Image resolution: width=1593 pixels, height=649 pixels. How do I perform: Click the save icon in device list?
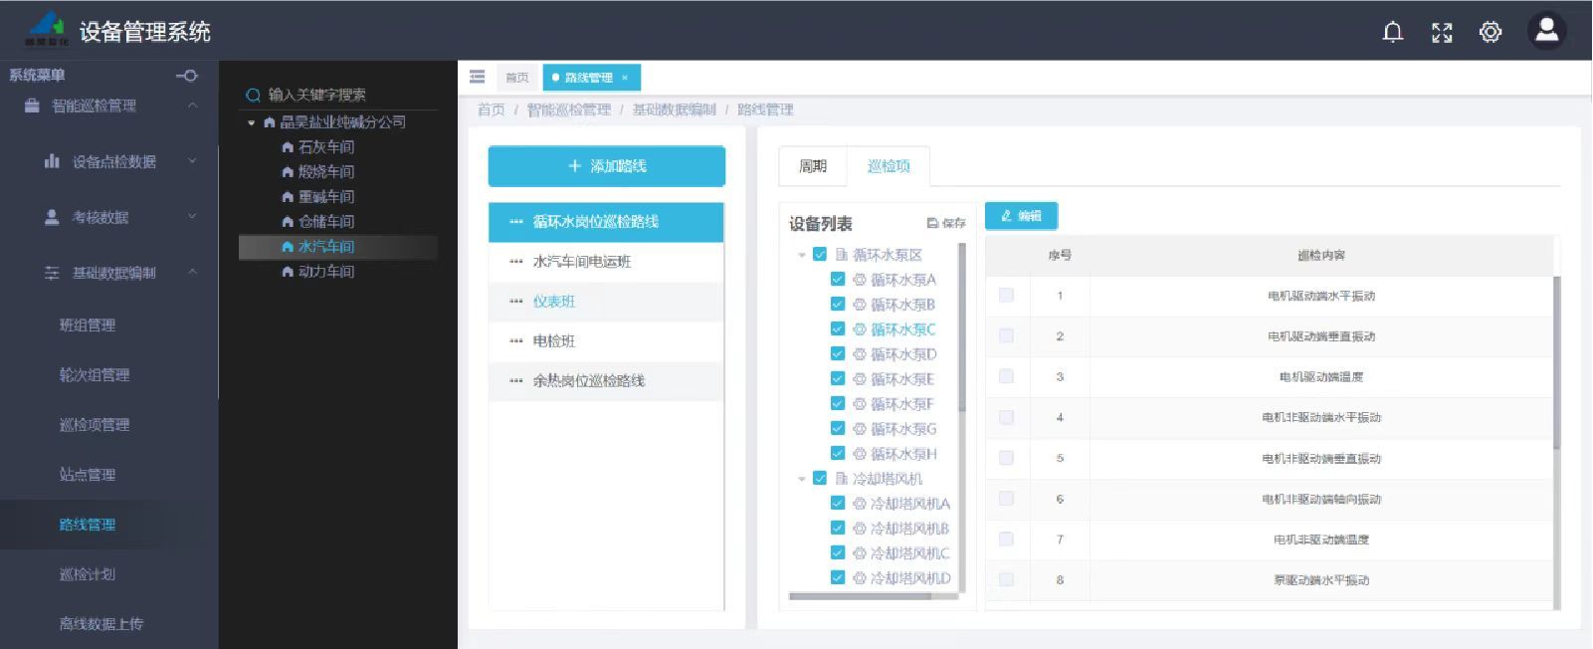tap(946, 223)
